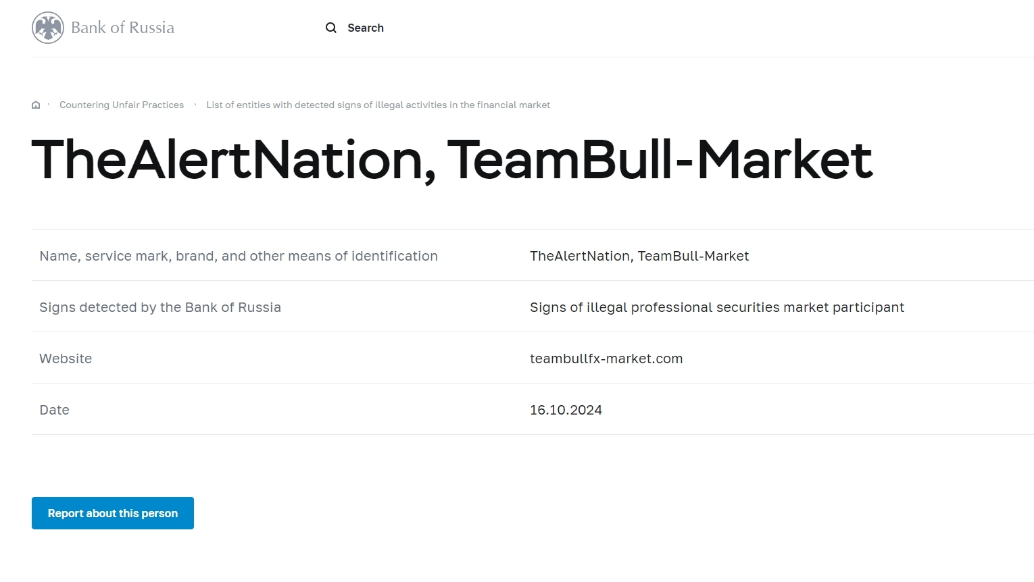
Task: Click separator dot before List of entities
Action: 195,105
